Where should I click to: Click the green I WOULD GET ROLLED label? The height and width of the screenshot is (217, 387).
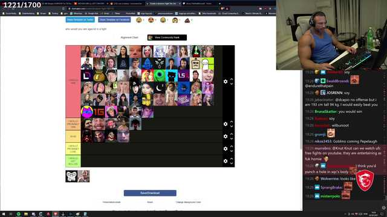(73, 161)
